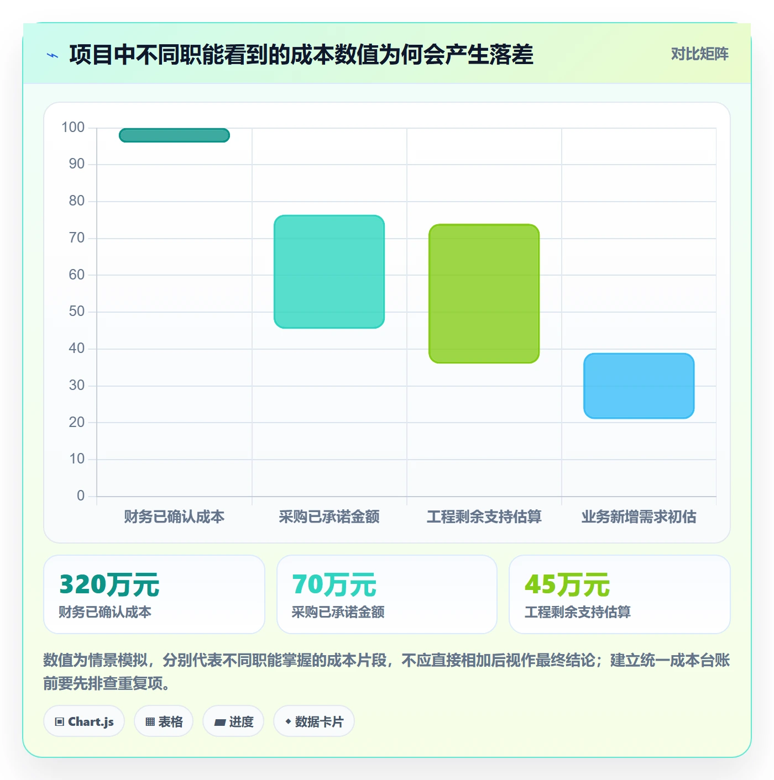
Task: Open the 45万元 data card
Action: click(620, 594)
